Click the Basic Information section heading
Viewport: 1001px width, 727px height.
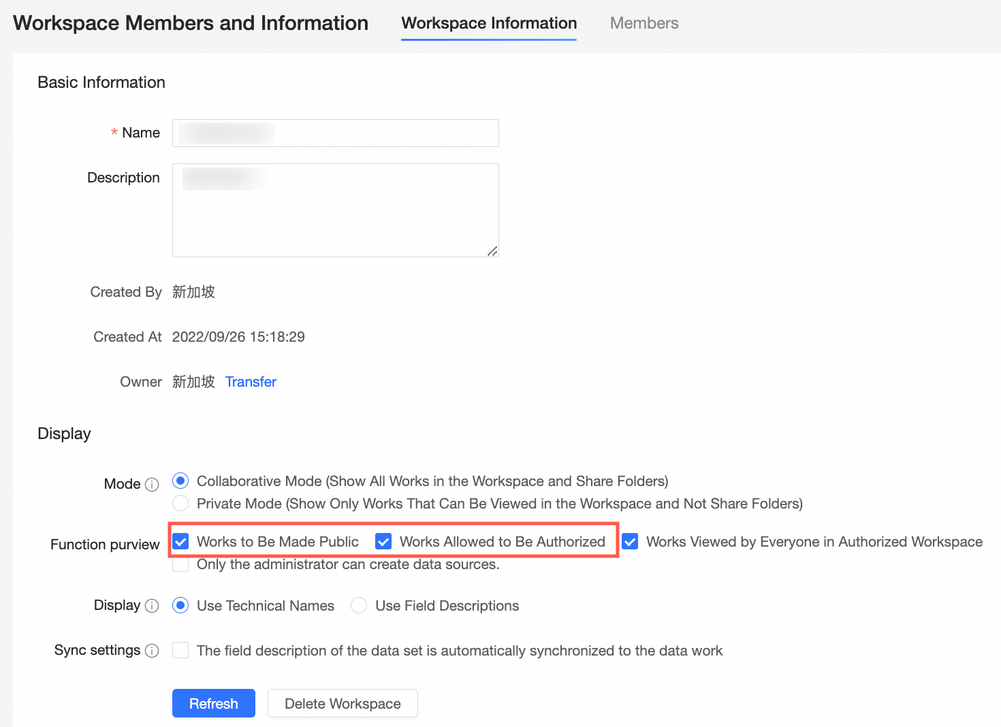(x=101, y=82)
